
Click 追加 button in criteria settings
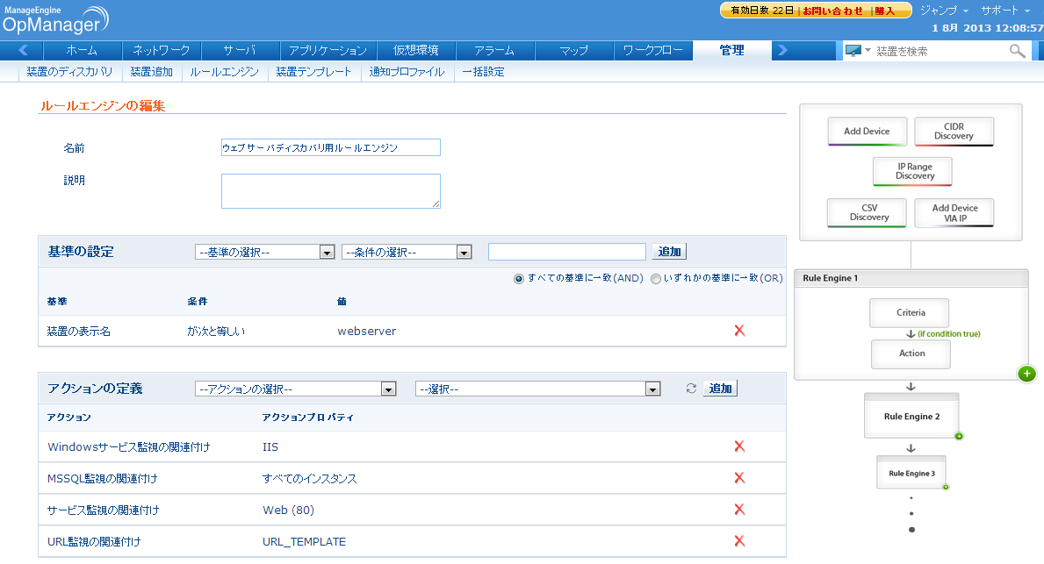click(x=669, y=252)
